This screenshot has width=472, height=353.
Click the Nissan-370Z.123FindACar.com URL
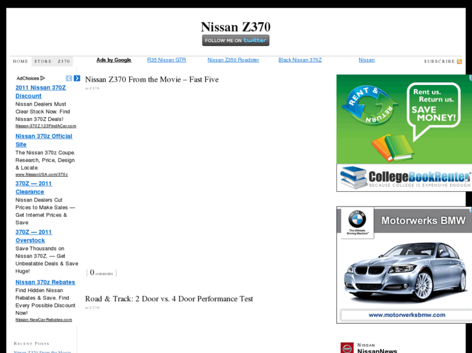tap(45, 126)
